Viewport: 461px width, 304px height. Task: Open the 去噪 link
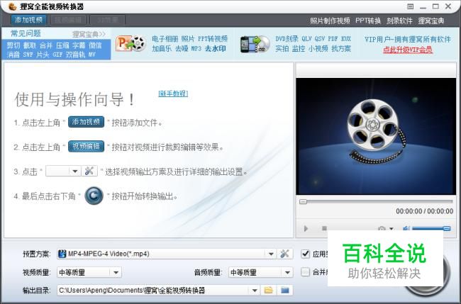(x=182, y=48)
